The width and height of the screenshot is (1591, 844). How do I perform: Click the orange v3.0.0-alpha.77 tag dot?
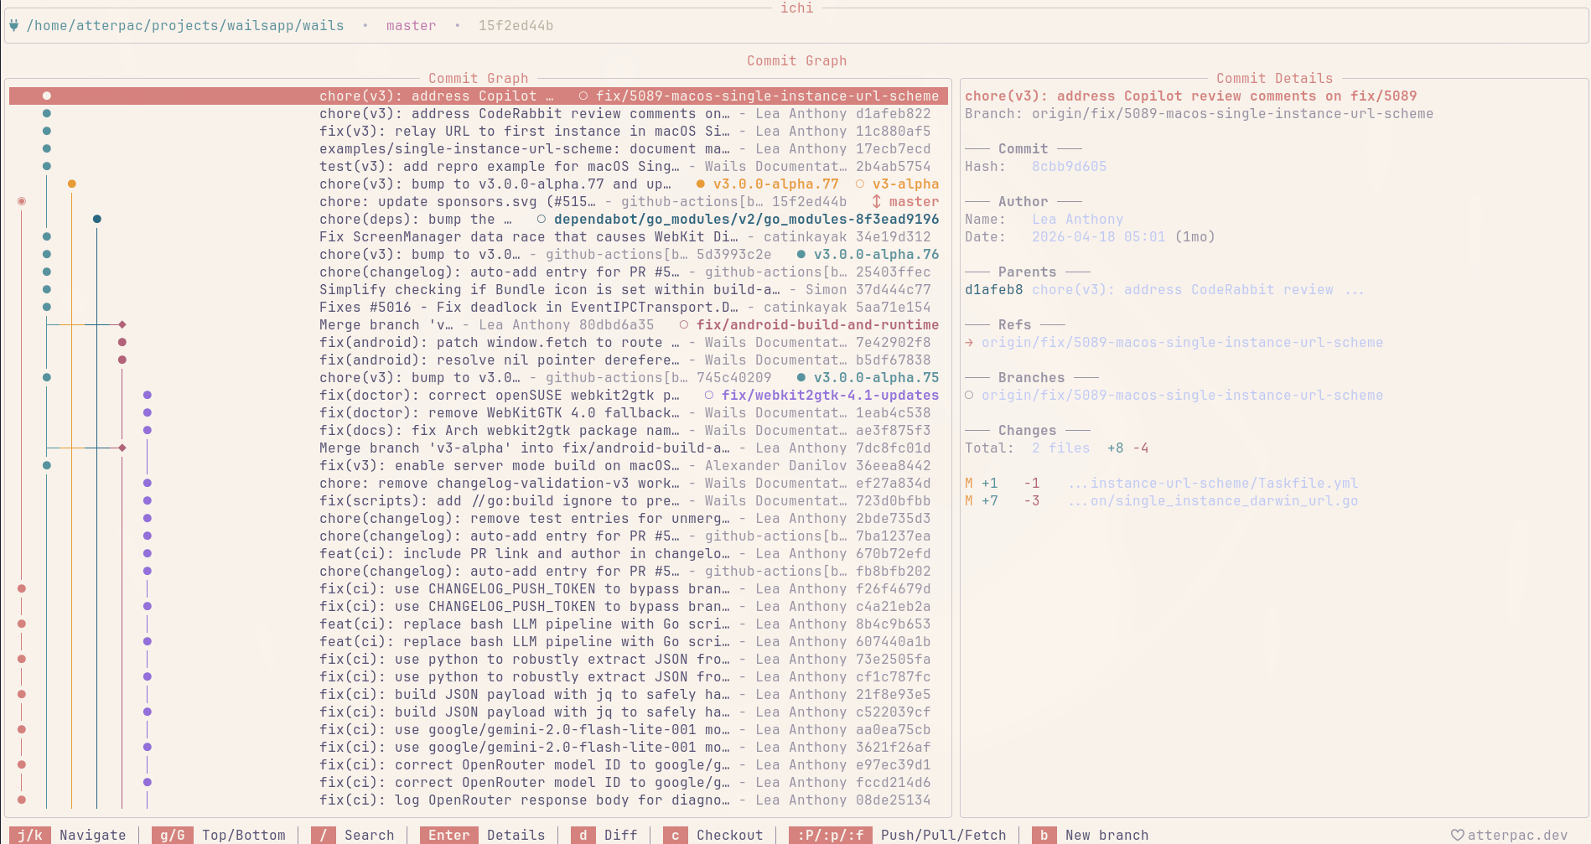(700, 184)
